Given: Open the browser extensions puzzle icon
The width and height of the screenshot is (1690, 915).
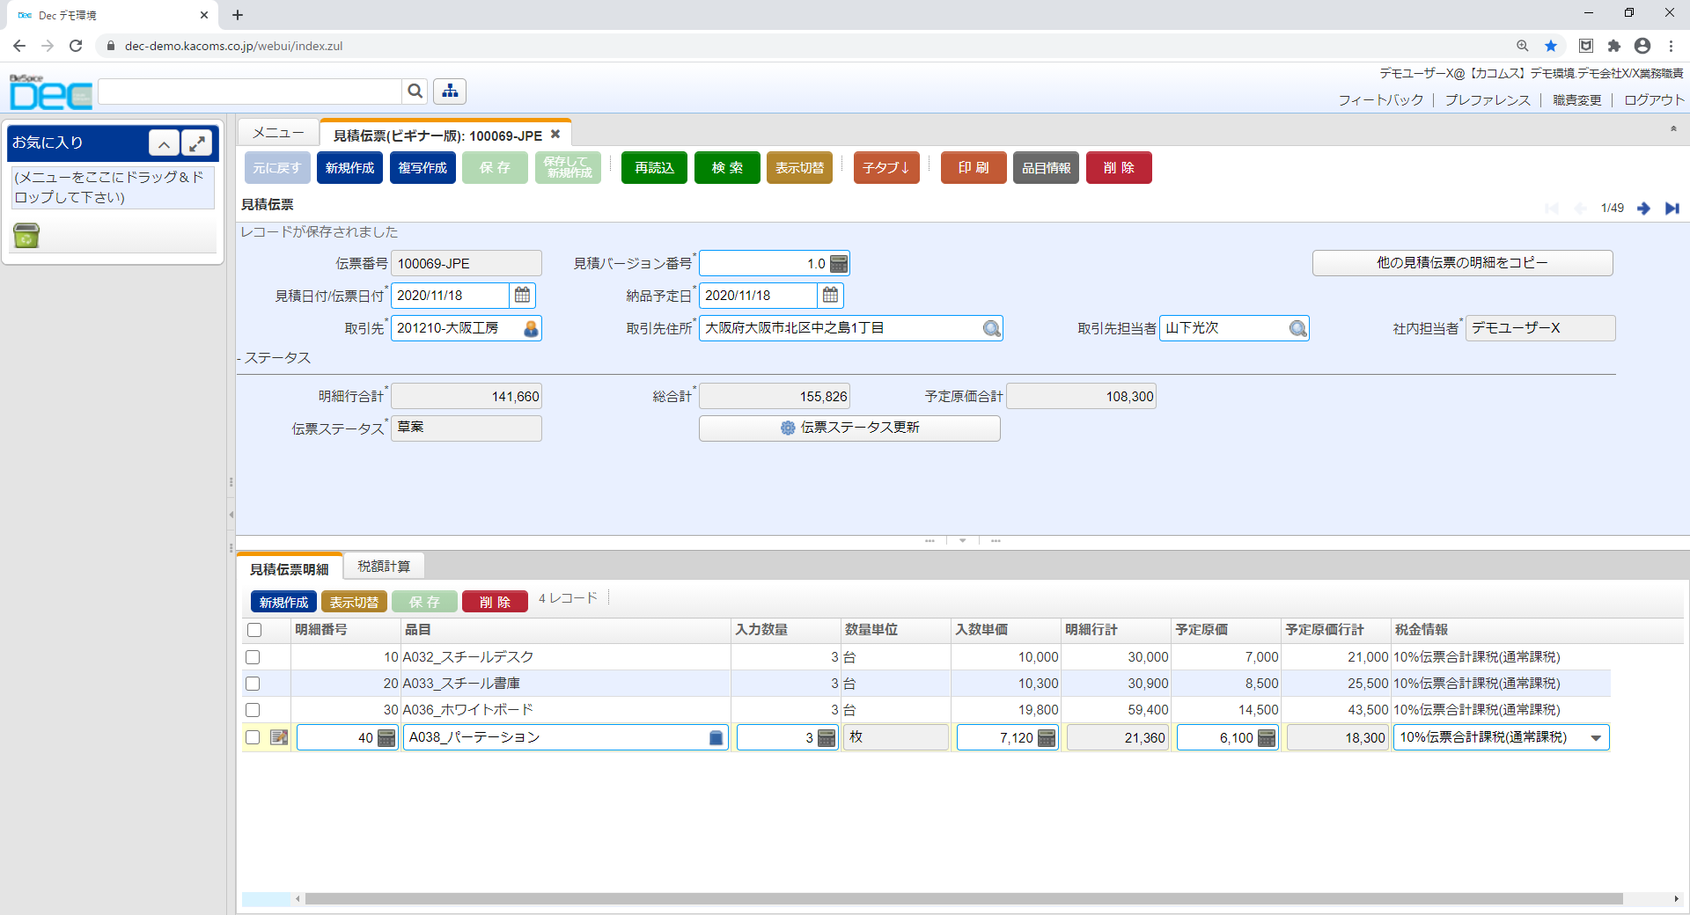Looking at the screenshot, I should coord(1613,46).
